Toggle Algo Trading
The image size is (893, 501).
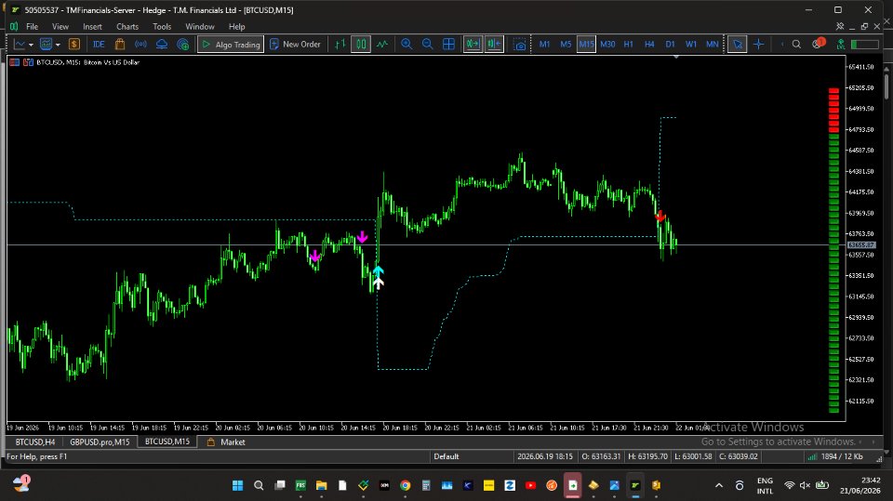[231, 44]
